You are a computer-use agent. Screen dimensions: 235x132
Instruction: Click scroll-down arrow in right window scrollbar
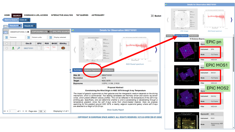click(234, 128)
